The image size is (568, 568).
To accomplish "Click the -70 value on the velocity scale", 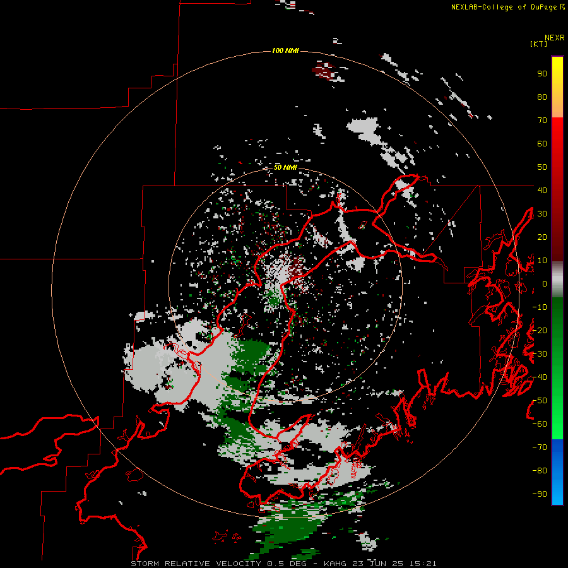I will (540, 447).
